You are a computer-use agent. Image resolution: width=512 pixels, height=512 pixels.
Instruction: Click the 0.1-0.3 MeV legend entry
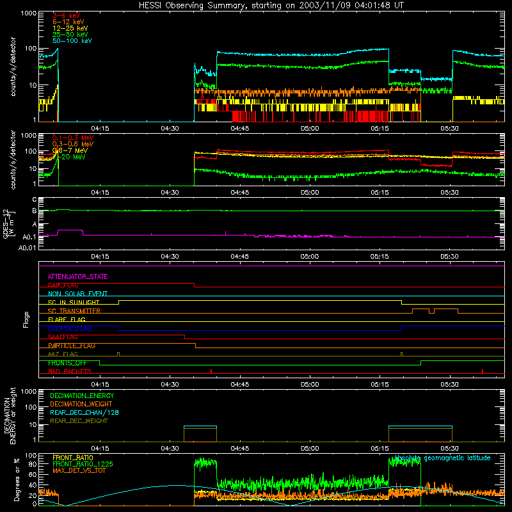(x=73, y=138)
